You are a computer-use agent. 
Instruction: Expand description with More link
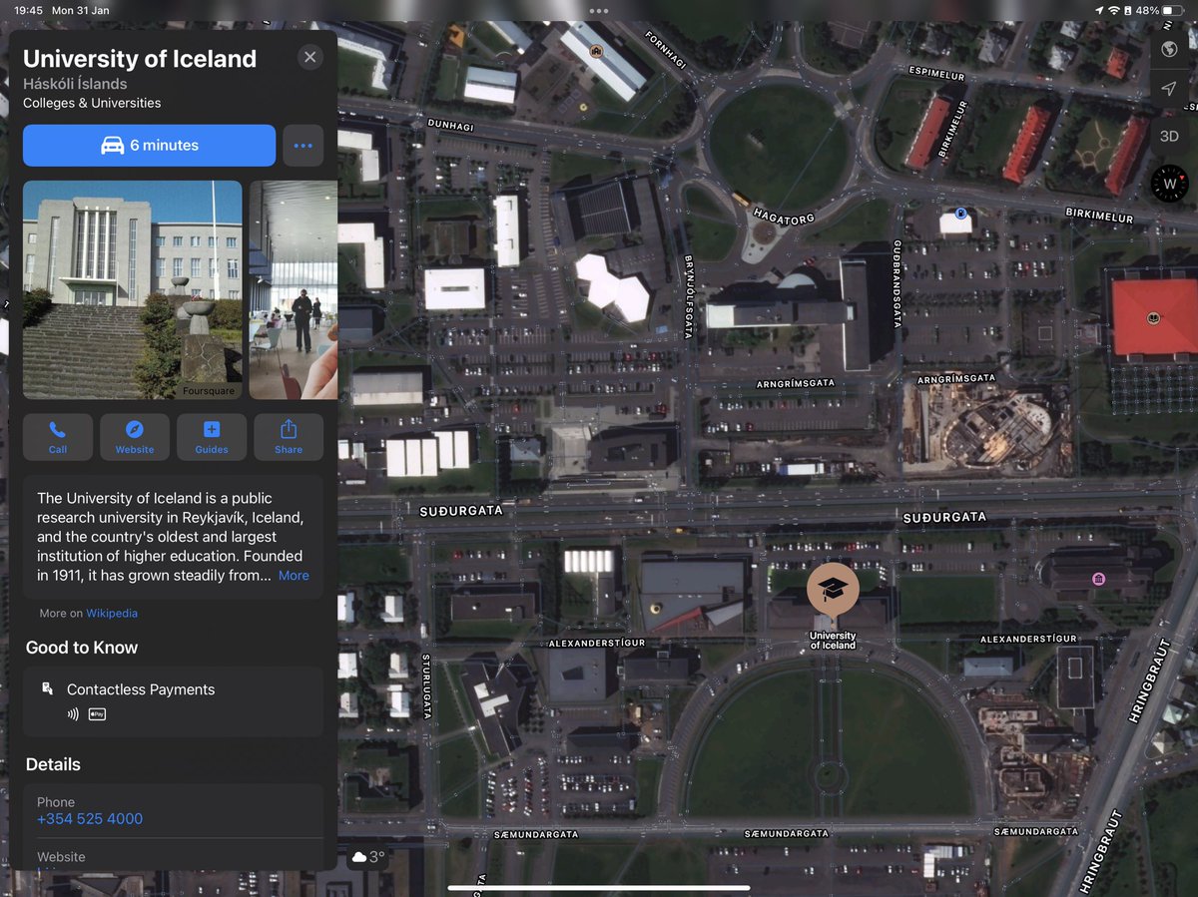click(x=294, y=576)
